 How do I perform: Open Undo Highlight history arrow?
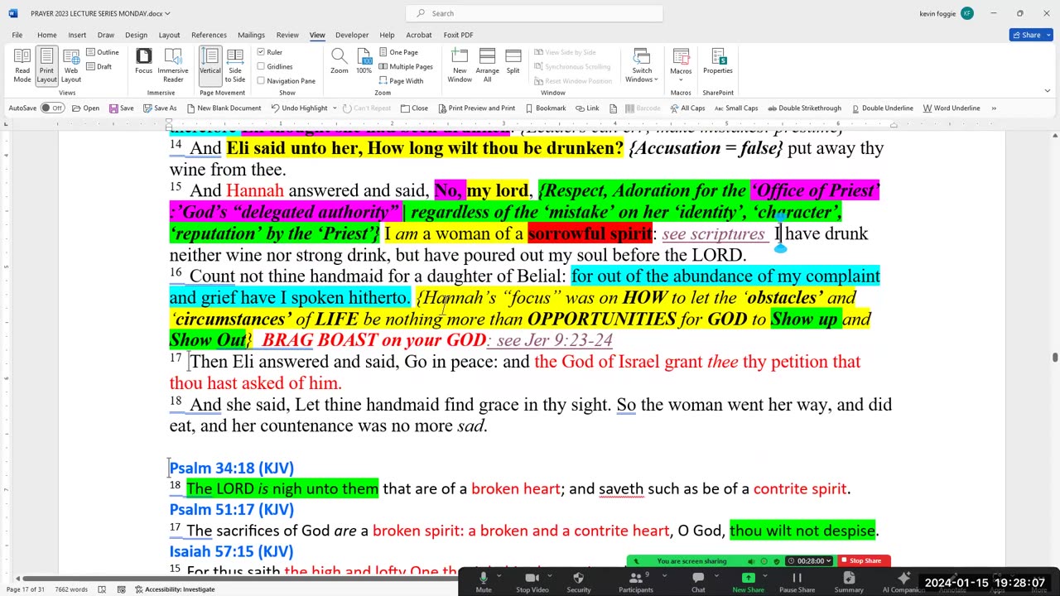point(335,108)
